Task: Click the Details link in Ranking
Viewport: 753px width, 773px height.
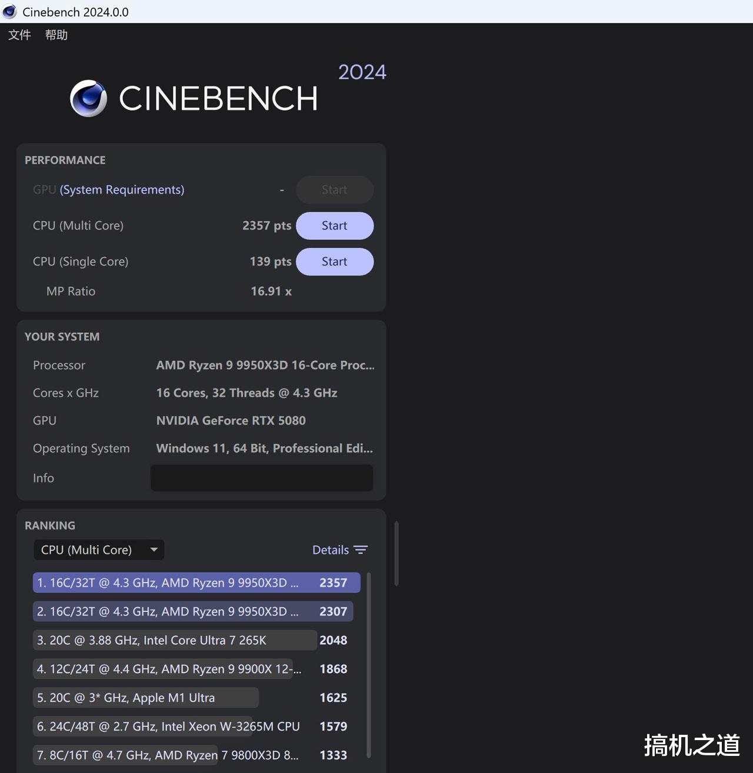Action: pos(331,550)
